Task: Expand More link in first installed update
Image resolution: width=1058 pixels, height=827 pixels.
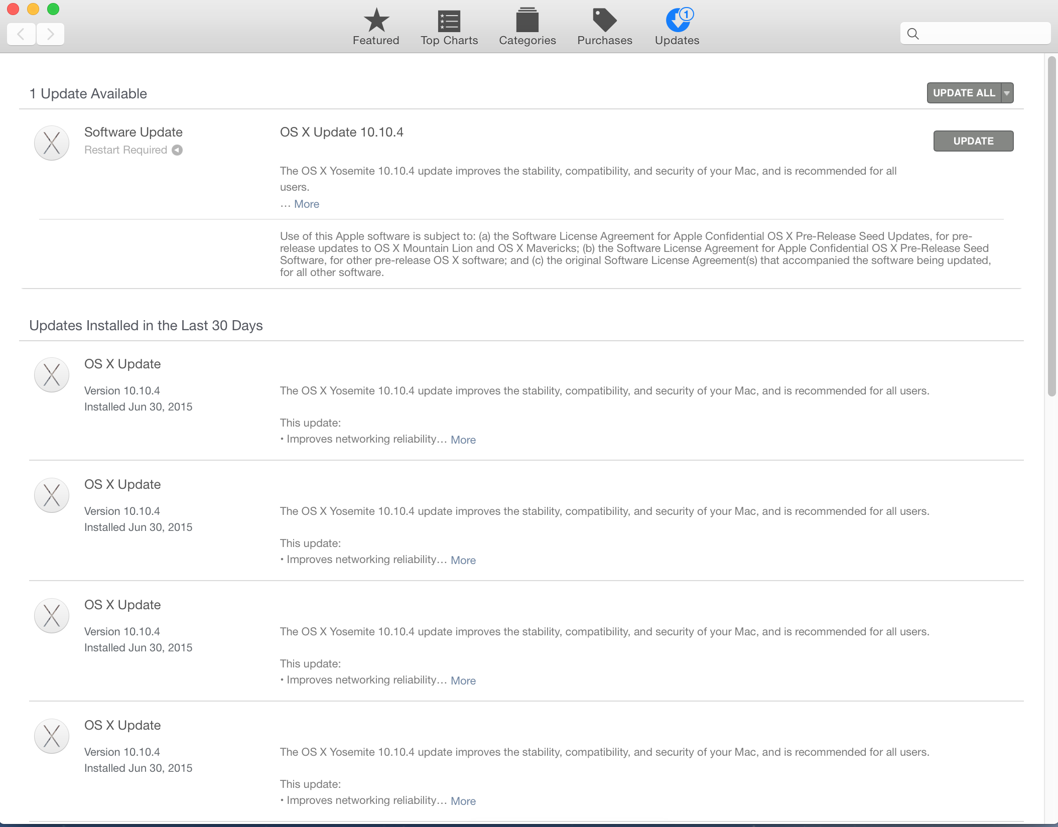Action: coord(463,440)
